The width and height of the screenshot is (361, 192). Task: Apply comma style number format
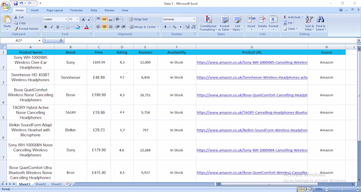(x=180, y=27)
